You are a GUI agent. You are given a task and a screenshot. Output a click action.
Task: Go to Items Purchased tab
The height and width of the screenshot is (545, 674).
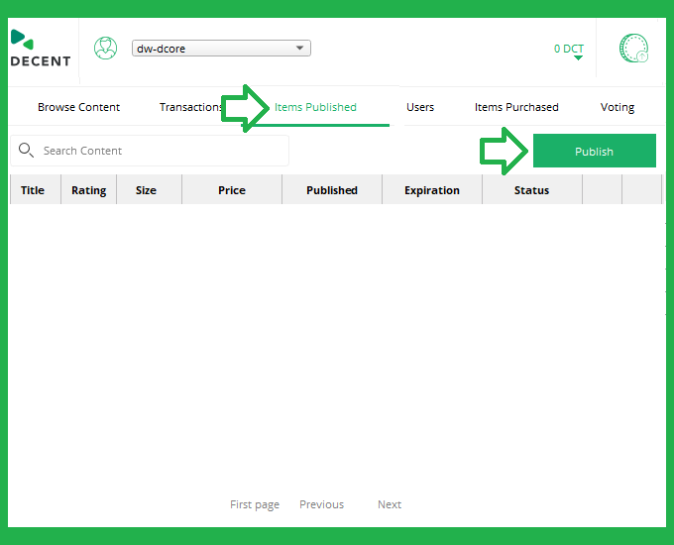pos(516,107)
